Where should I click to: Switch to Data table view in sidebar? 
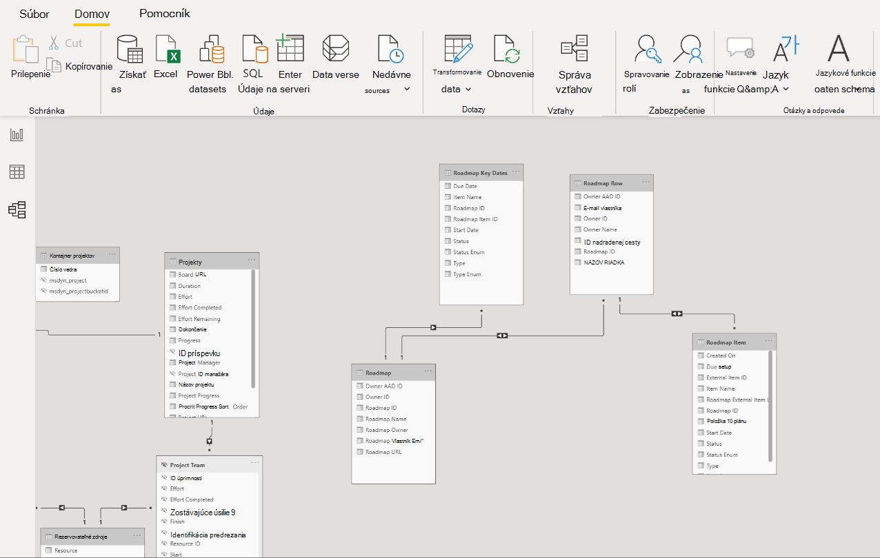coord(17,172)
